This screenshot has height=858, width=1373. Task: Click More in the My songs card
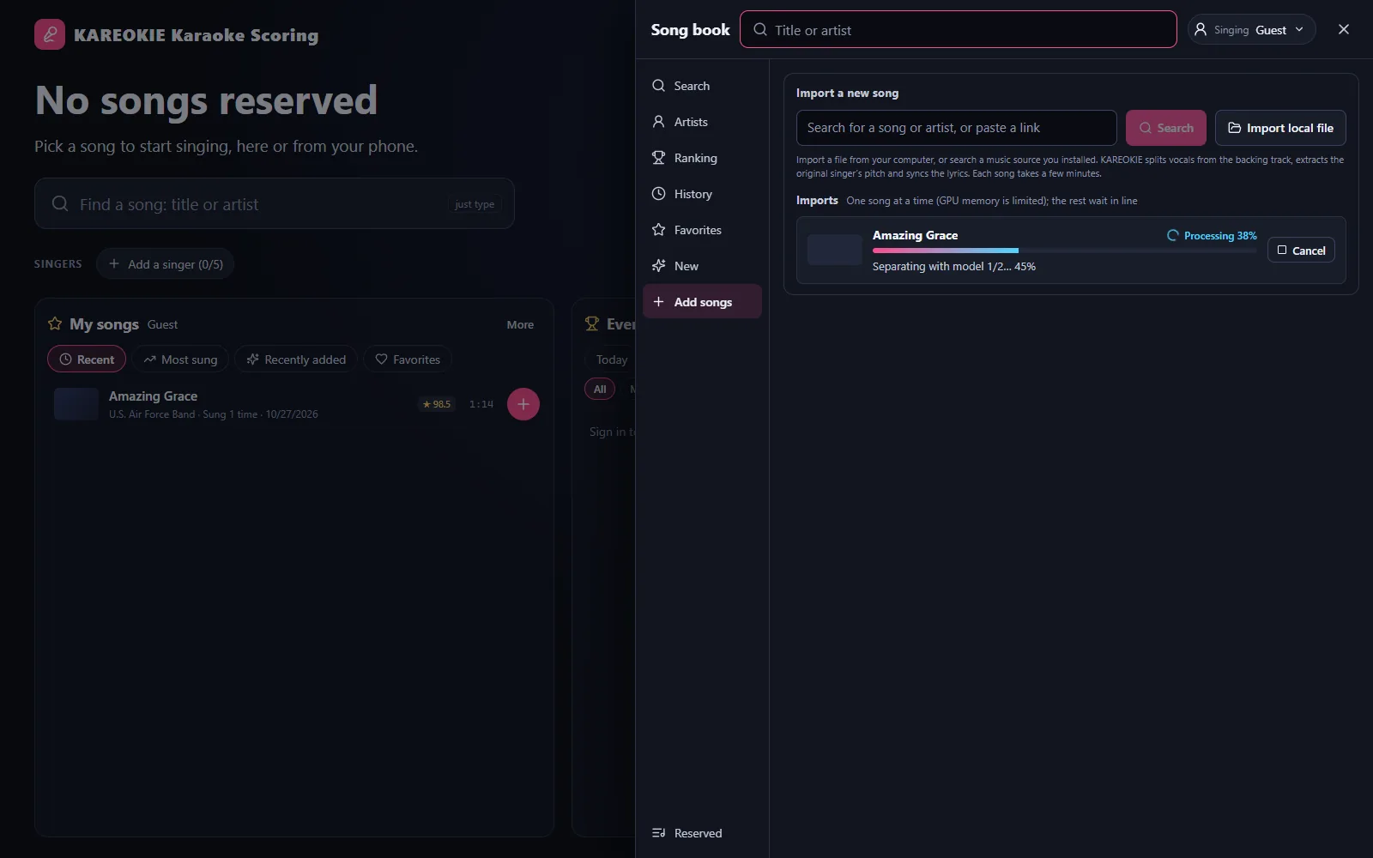point(520,324)
